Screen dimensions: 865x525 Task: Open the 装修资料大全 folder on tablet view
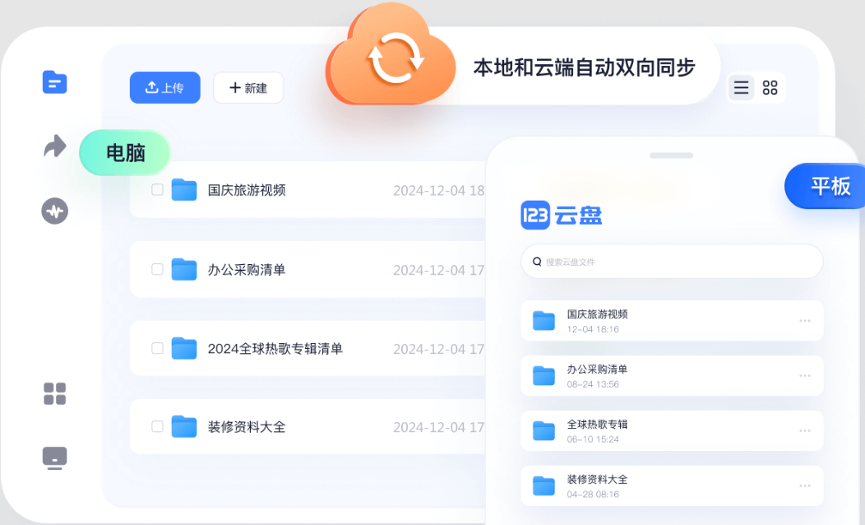coord(544,485)
